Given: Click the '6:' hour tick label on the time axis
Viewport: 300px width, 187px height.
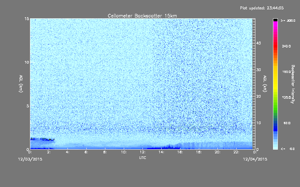Looking at the screenshot, I should pos(86,152).
